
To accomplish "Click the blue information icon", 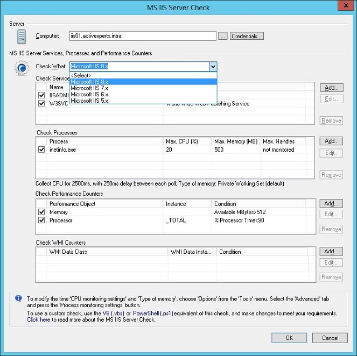I will click(18, 298).
